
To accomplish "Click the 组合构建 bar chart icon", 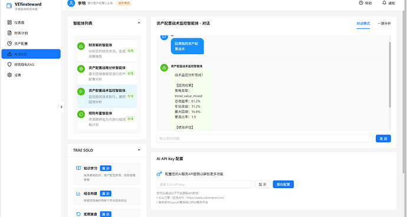I will point(78,193).
